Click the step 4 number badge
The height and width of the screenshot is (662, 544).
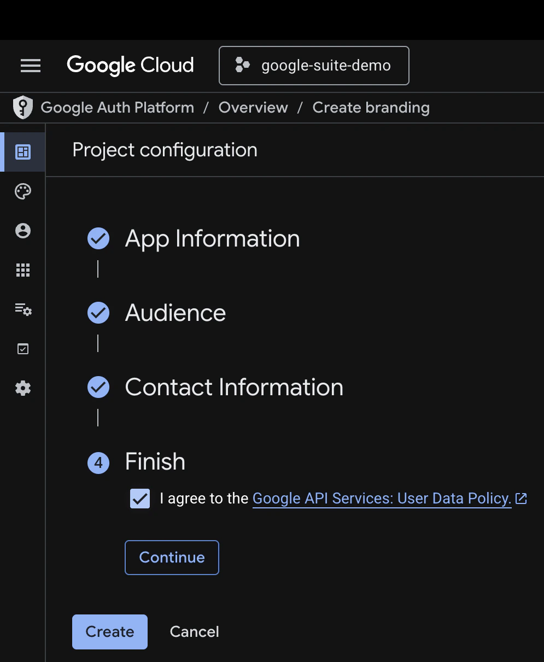98,463
